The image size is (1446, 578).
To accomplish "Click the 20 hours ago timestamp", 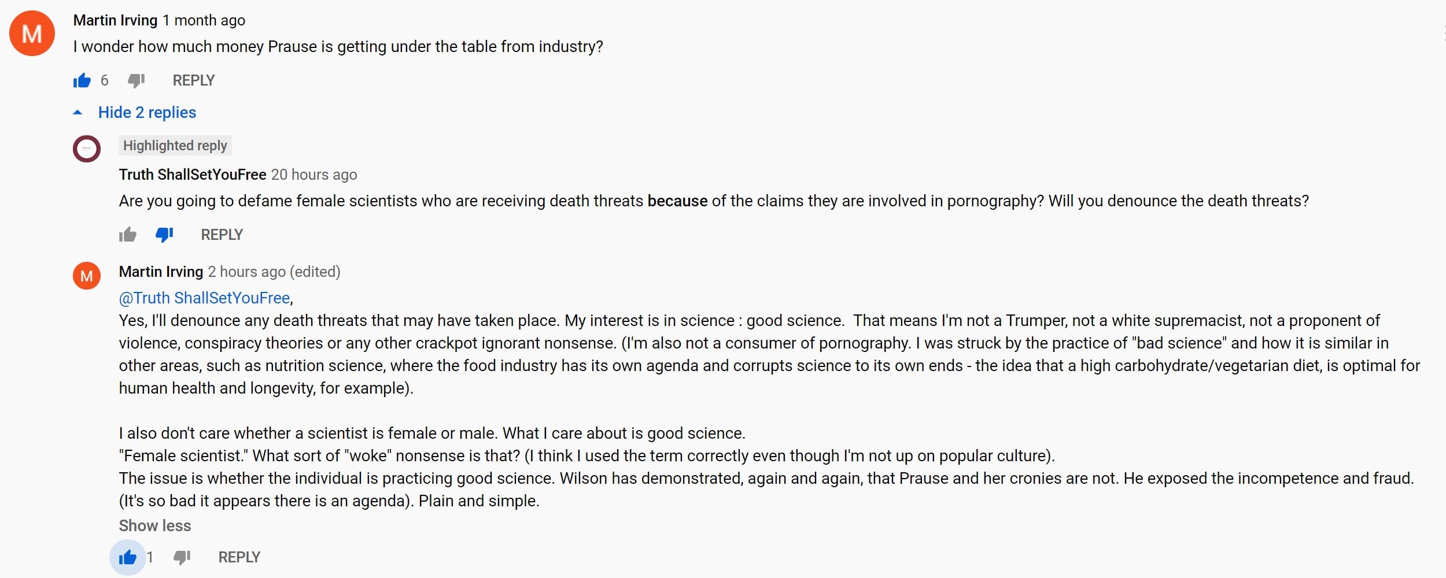I will pyautogui.click(x=314, y=175).
